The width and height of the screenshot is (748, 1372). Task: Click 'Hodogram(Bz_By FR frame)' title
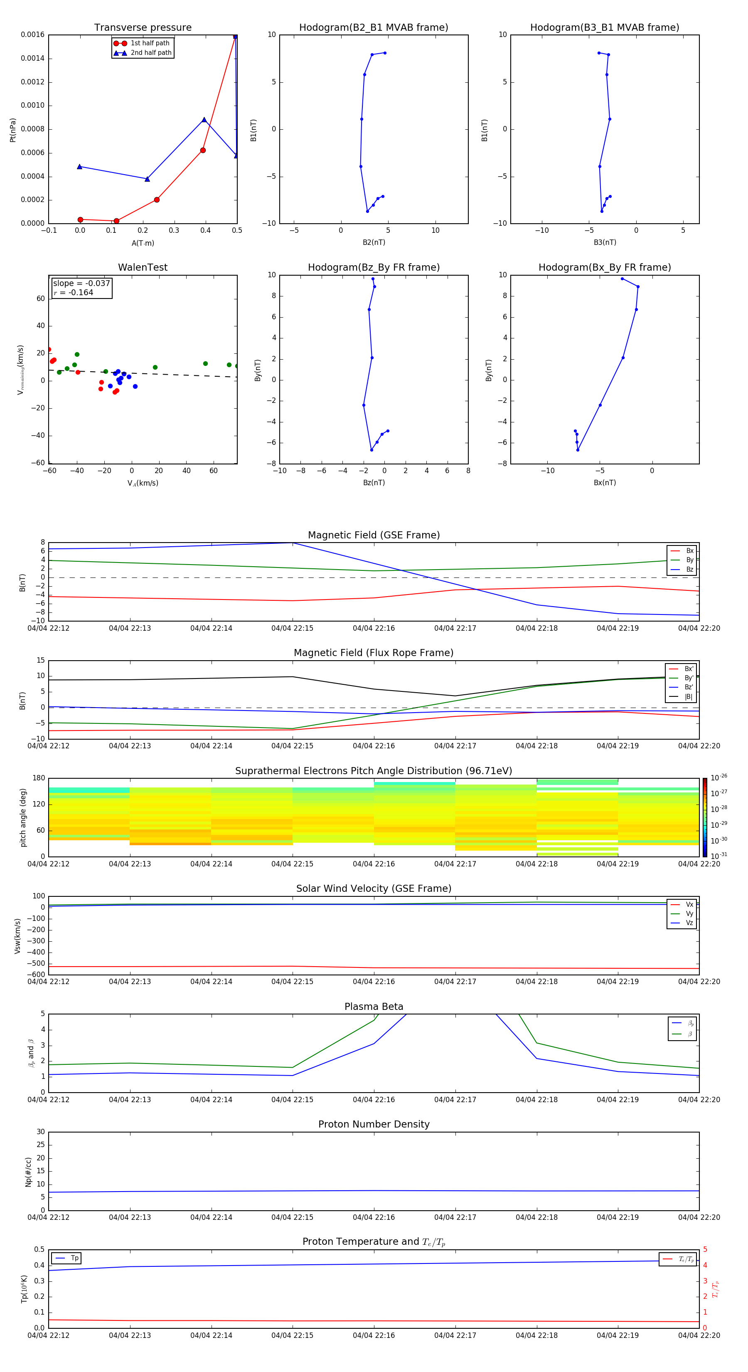pos(374,267)
